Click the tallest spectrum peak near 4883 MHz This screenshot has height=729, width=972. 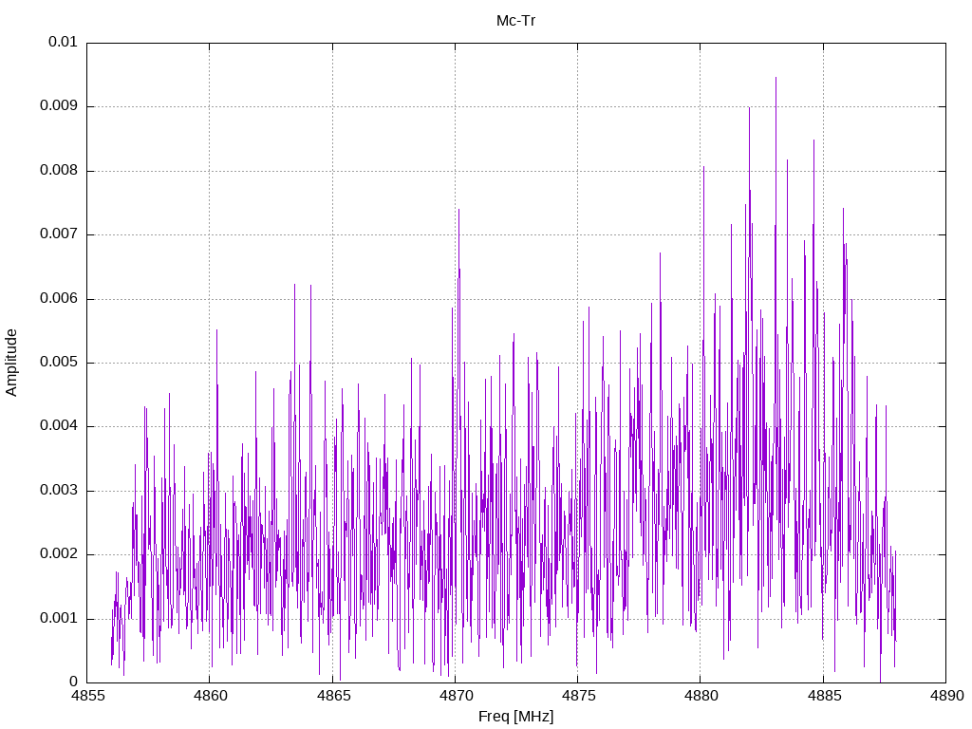coord(776,80)
